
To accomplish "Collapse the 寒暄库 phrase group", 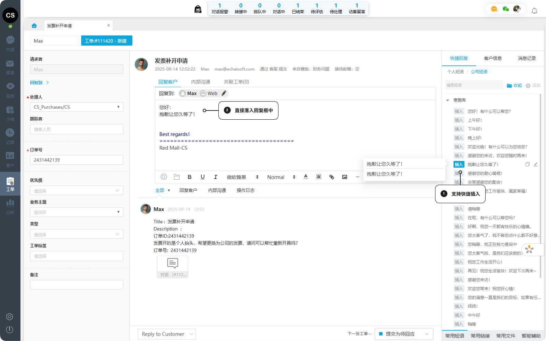I will [448, 100].
